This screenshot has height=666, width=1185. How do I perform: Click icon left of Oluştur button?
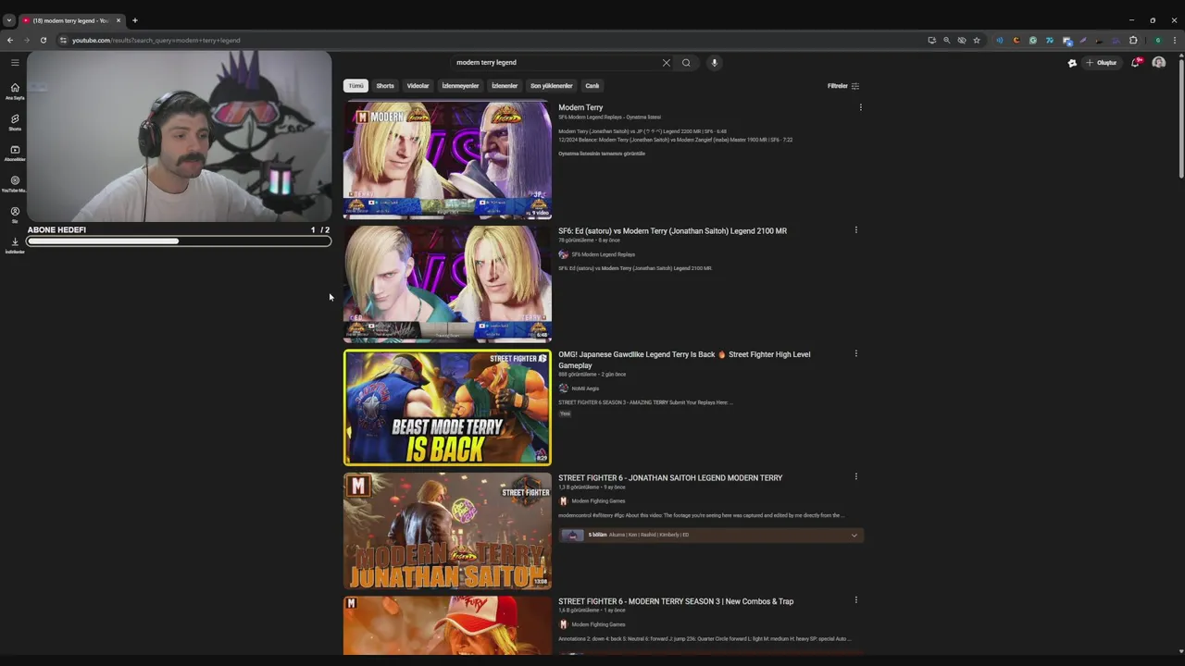click(x=1072, y=63)
